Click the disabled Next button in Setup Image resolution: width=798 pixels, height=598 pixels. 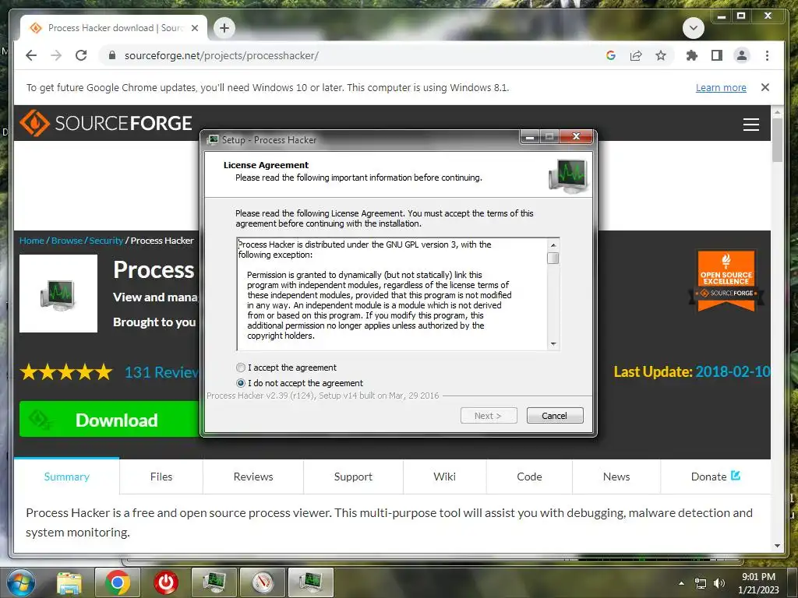(489, 416)
